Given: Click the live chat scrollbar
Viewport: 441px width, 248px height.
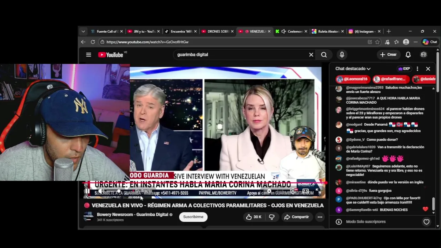Looking at the screenshot, I should click(433, 203).
